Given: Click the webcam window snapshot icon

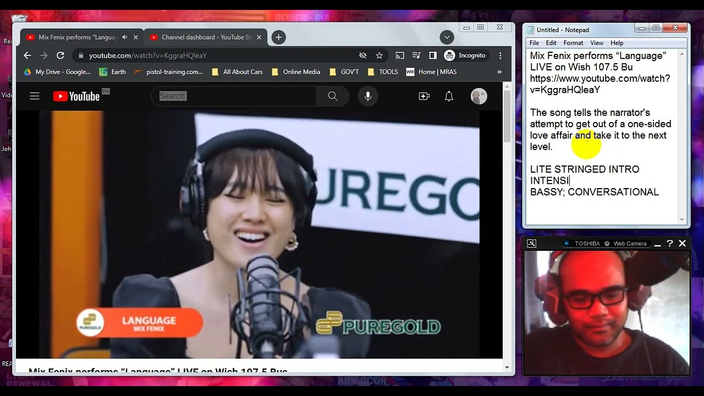Looking at the screenshot, I should click(x=531, y=243).
